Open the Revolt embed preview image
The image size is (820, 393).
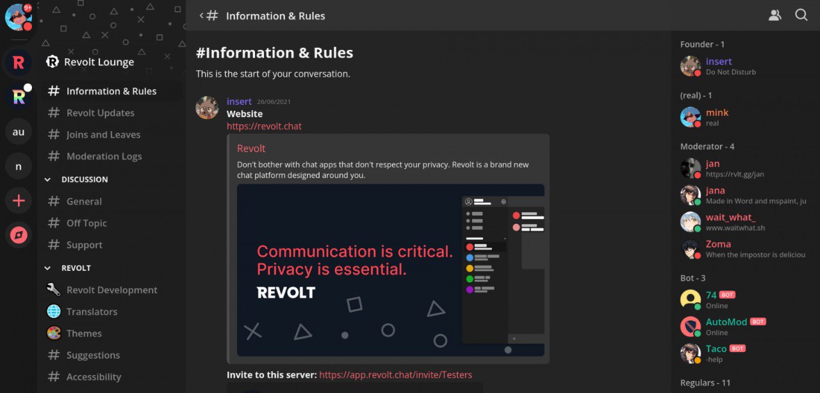coord(391,270)
